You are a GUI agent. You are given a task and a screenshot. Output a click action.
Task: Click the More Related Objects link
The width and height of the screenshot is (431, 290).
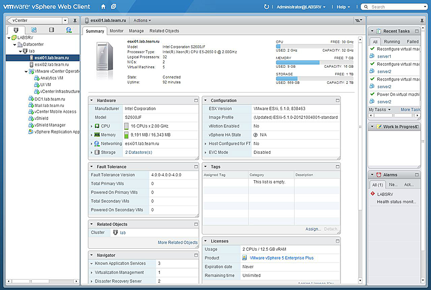click(177, 243)
